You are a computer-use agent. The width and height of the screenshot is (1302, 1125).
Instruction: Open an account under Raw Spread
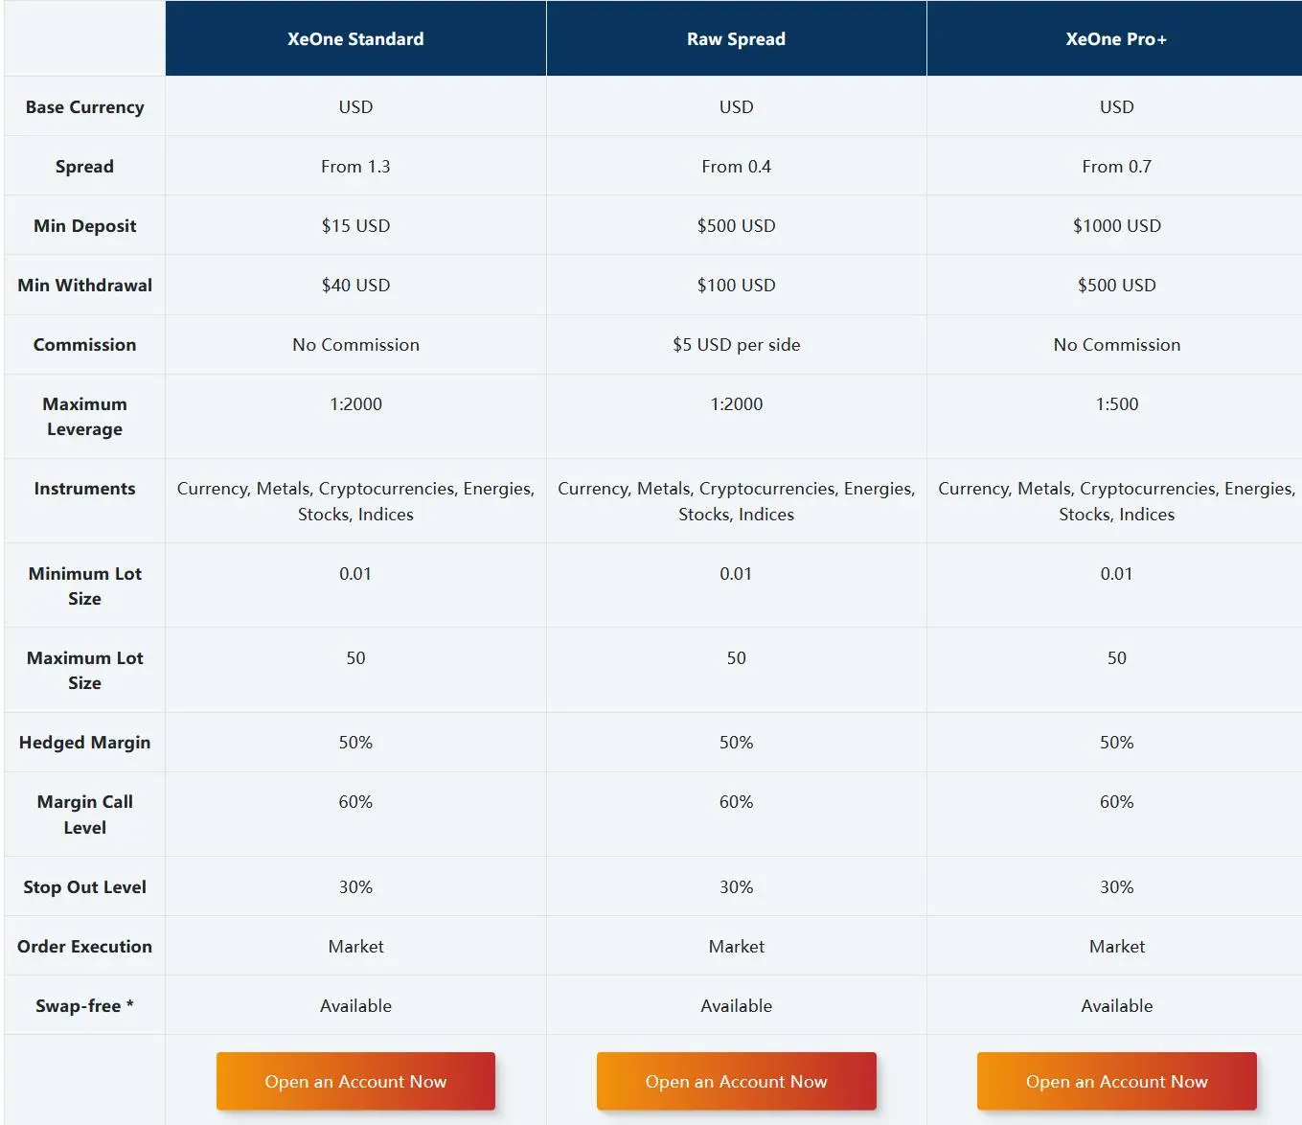(736, 1081)
